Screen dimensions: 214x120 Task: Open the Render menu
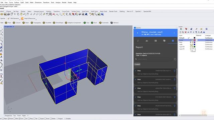point(64,2)
